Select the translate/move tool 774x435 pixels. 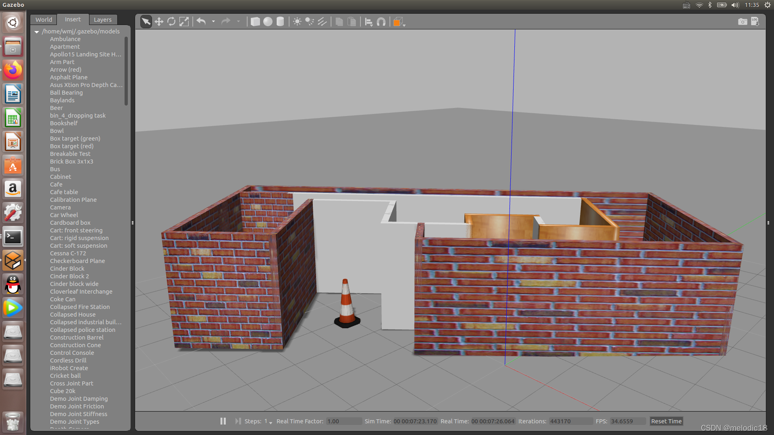tap(158, 21)
